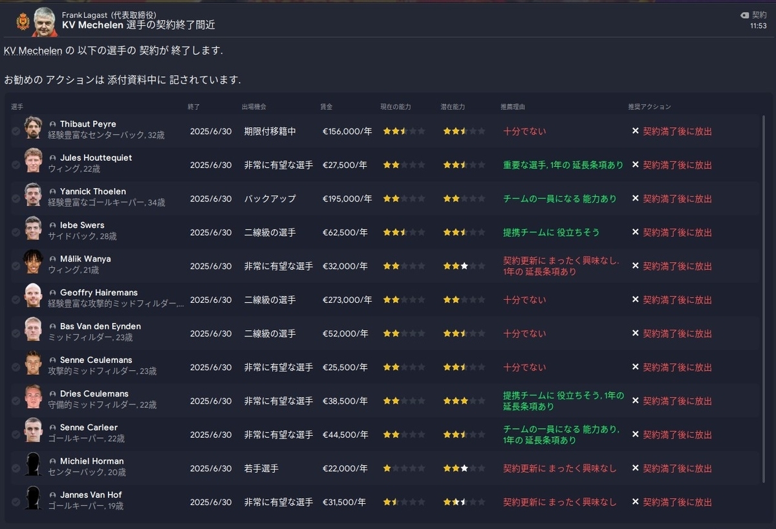Open the KV Mechelen link in message
Viewport: 776px width, 529px height.
click(34, 50)
